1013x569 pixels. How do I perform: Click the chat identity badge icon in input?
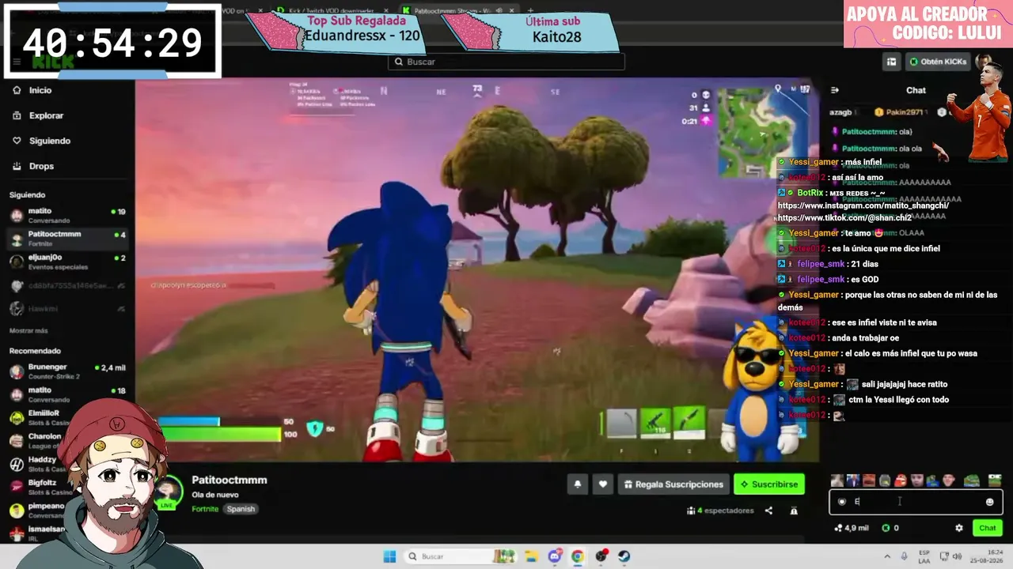[x=841, y=502]
